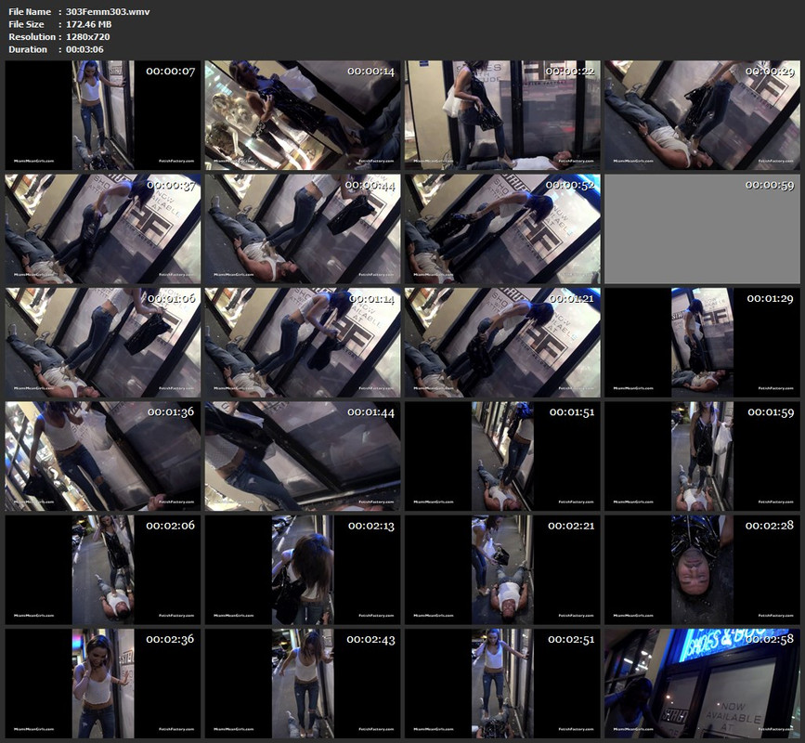Select the thumbnail at 00:02:21

pos(502,570)
